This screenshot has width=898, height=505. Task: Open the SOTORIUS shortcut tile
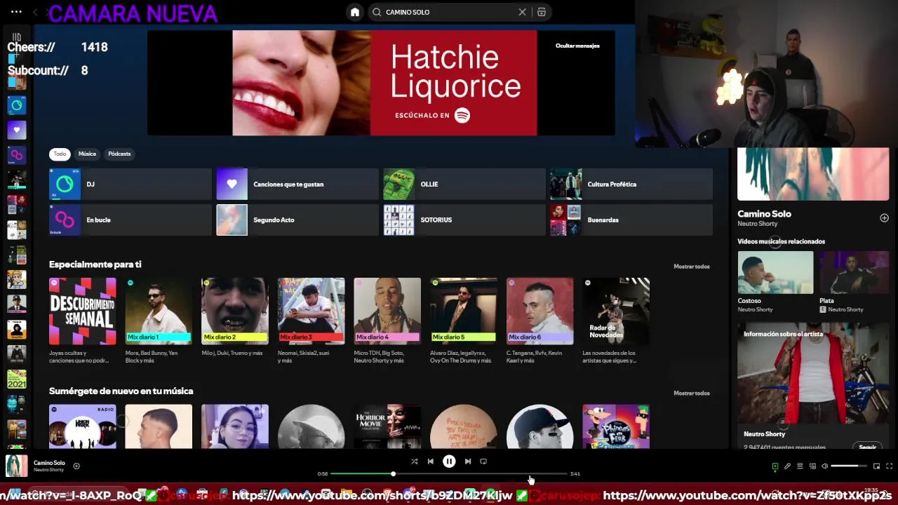coord(464,220)
